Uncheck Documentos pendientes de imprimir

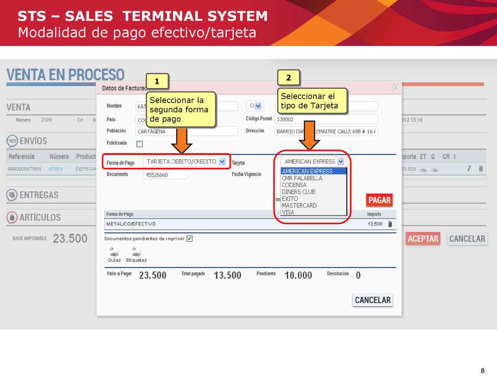click(189, 238)
